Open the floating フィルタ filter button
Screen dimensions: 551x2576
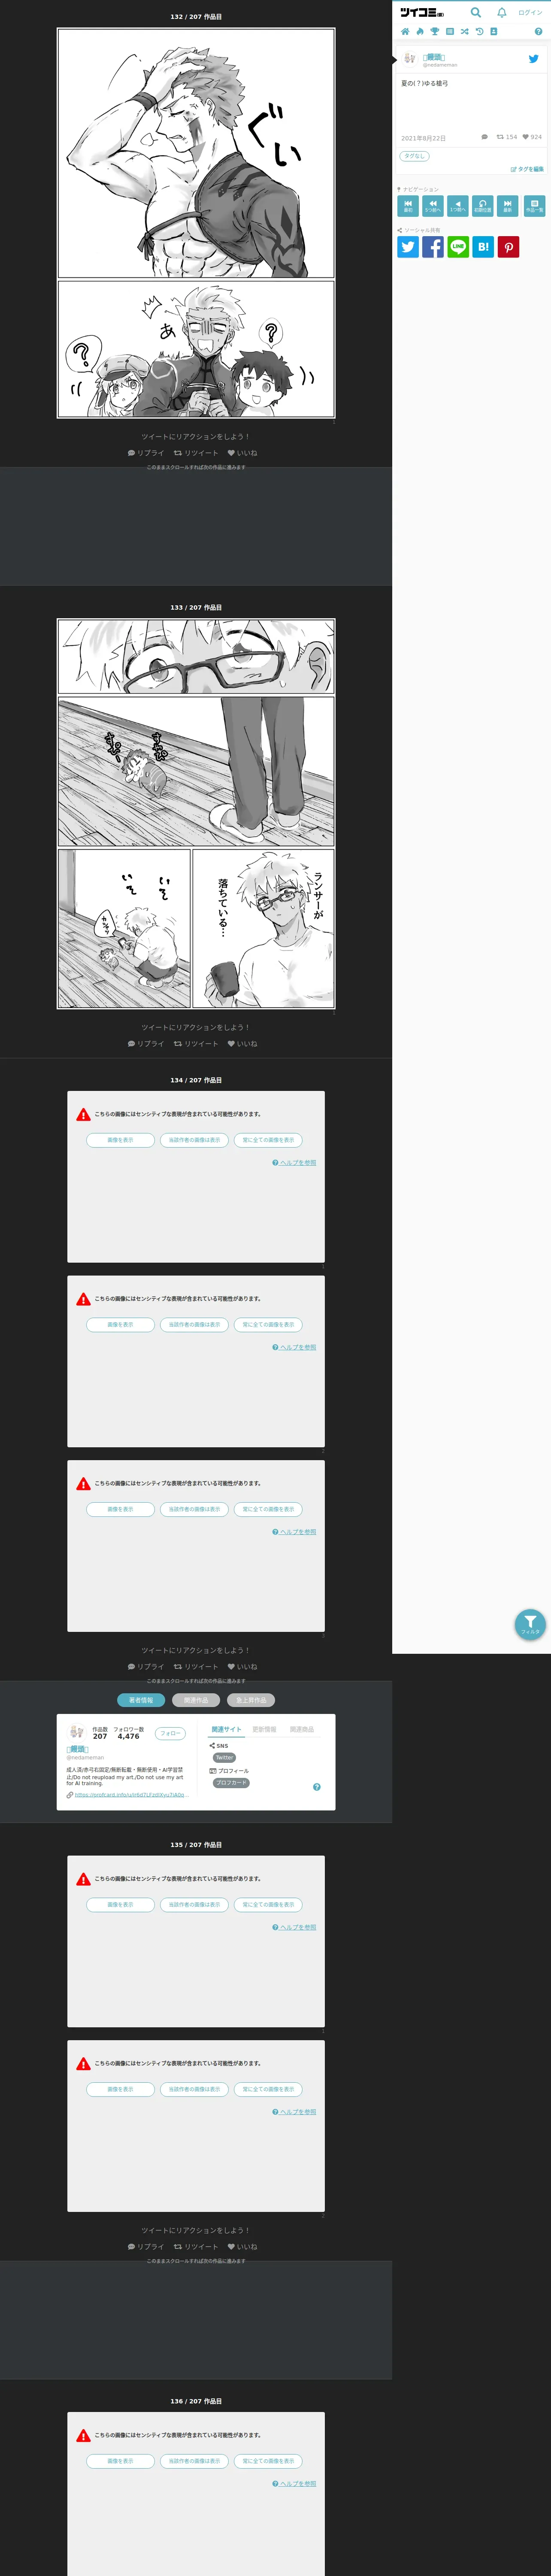pyautogui.click(x=530, y=1624)
